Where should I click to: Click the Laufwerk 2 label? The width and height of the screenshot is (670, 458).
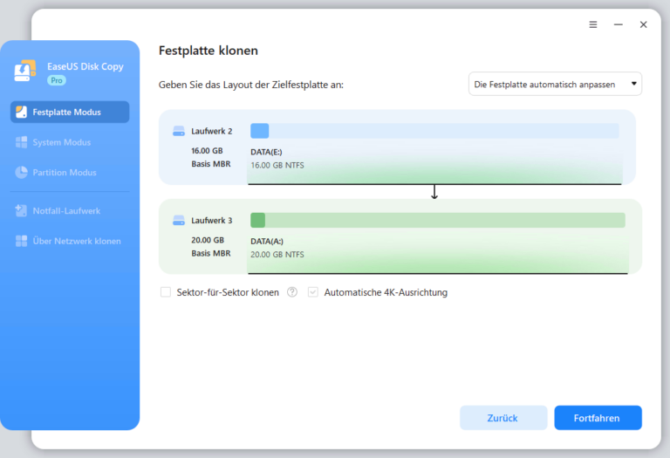coord(211,131)
